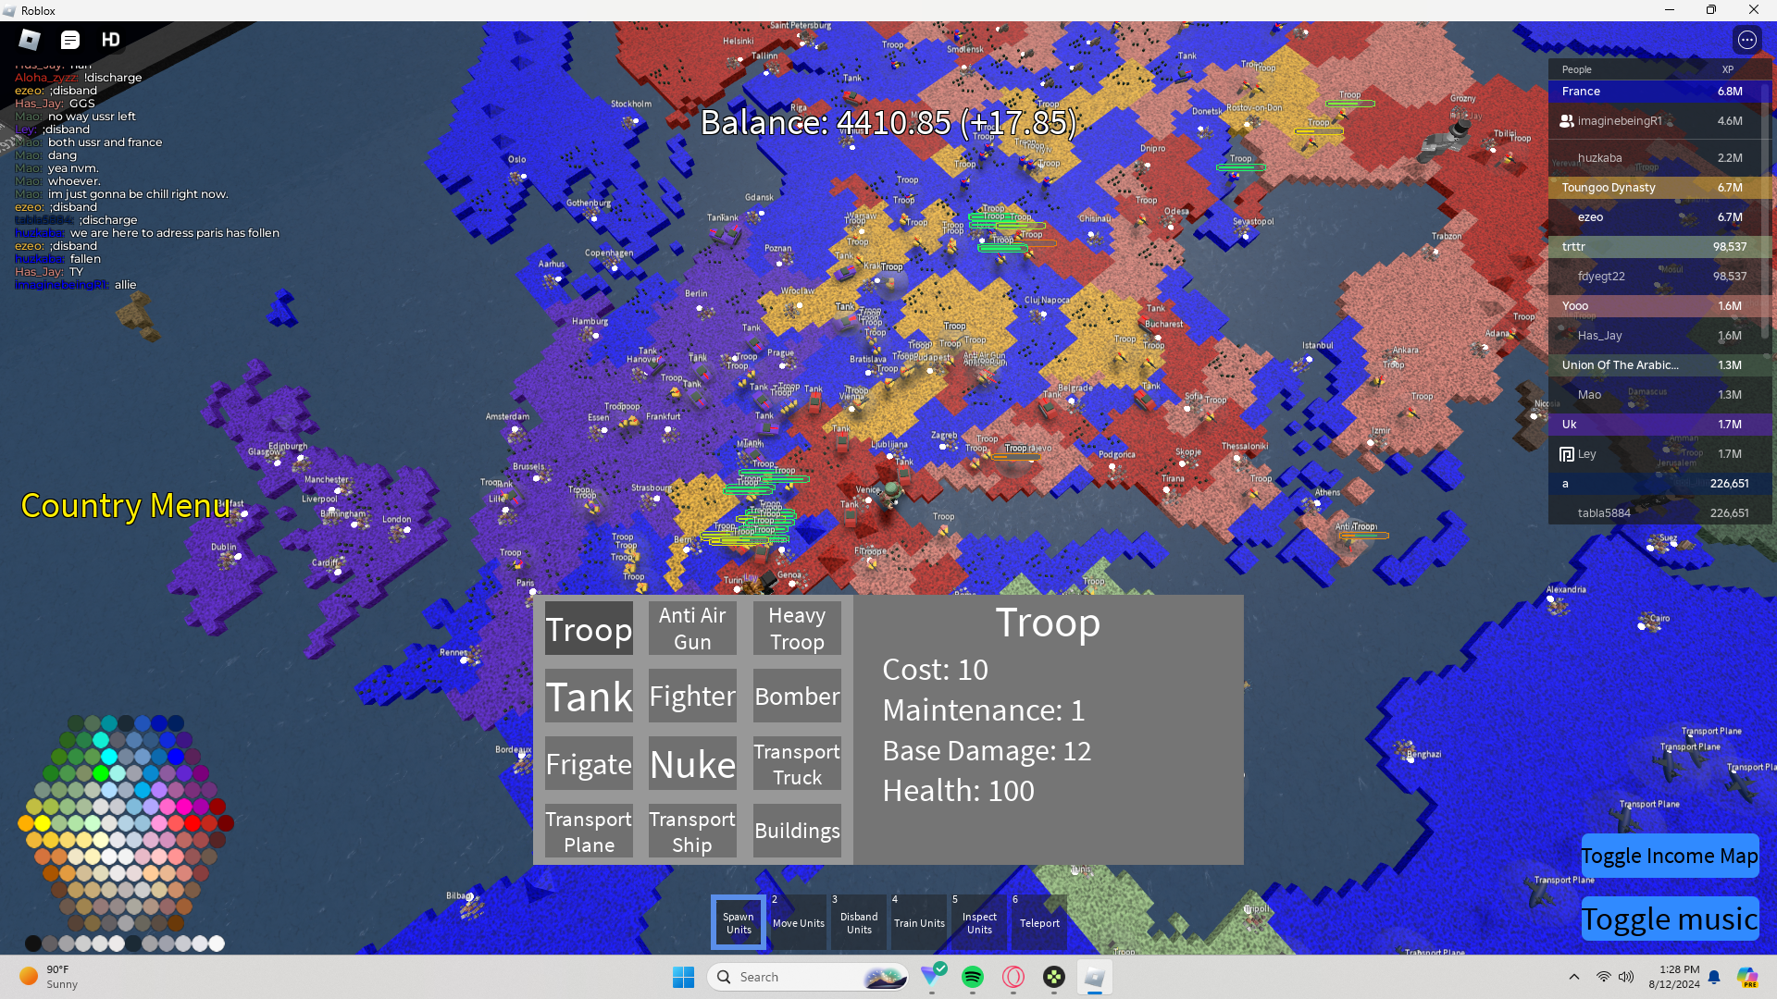This screenshot has height=999, width=1777.
Task: Click the notification bell icon
Action: click(x=1714, y=977)
